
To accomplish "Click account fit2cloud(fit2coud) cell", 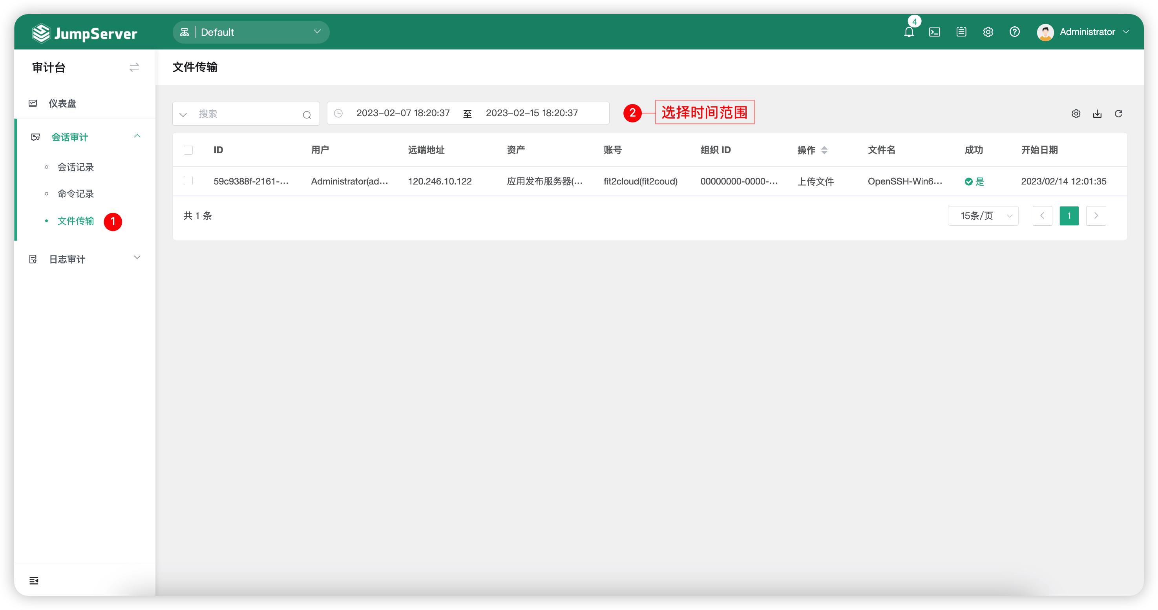I will pyautogui.click(x=640, y=181).
